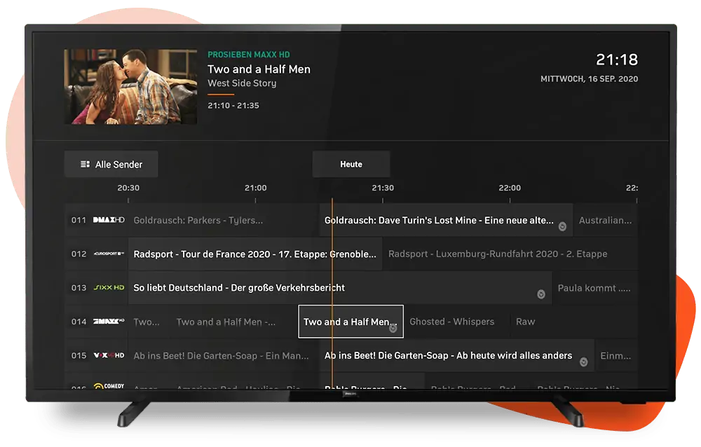Jump to the 21:30 time marker

[x=383, y=188]
